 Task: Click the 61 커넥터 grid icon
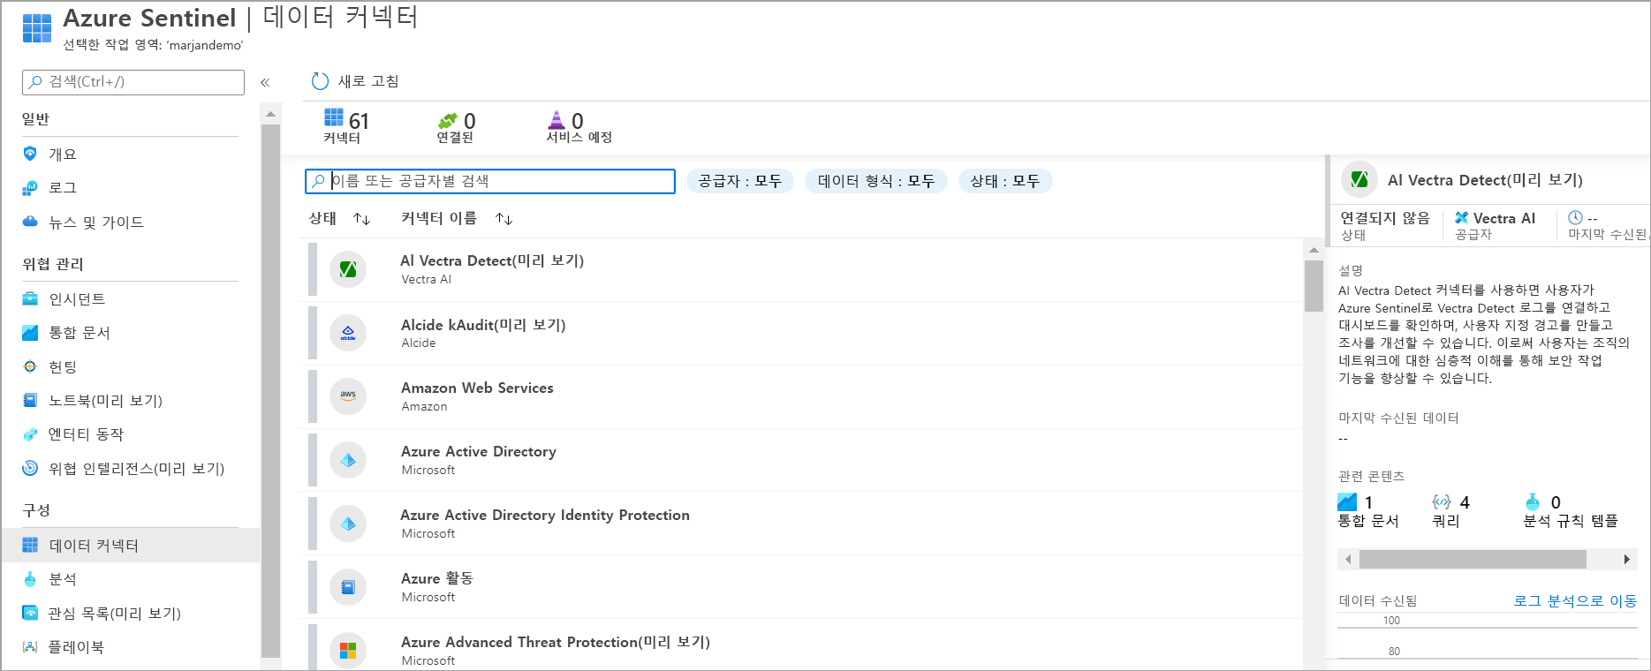(334, 117)
